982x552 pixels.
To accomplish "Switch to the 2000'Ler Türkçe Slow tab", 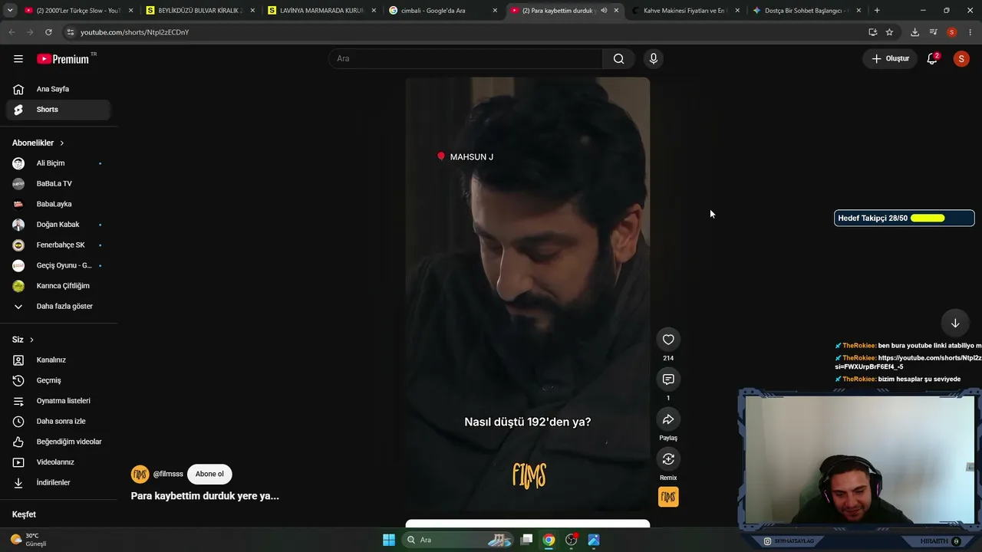I will tap(79, 11).
